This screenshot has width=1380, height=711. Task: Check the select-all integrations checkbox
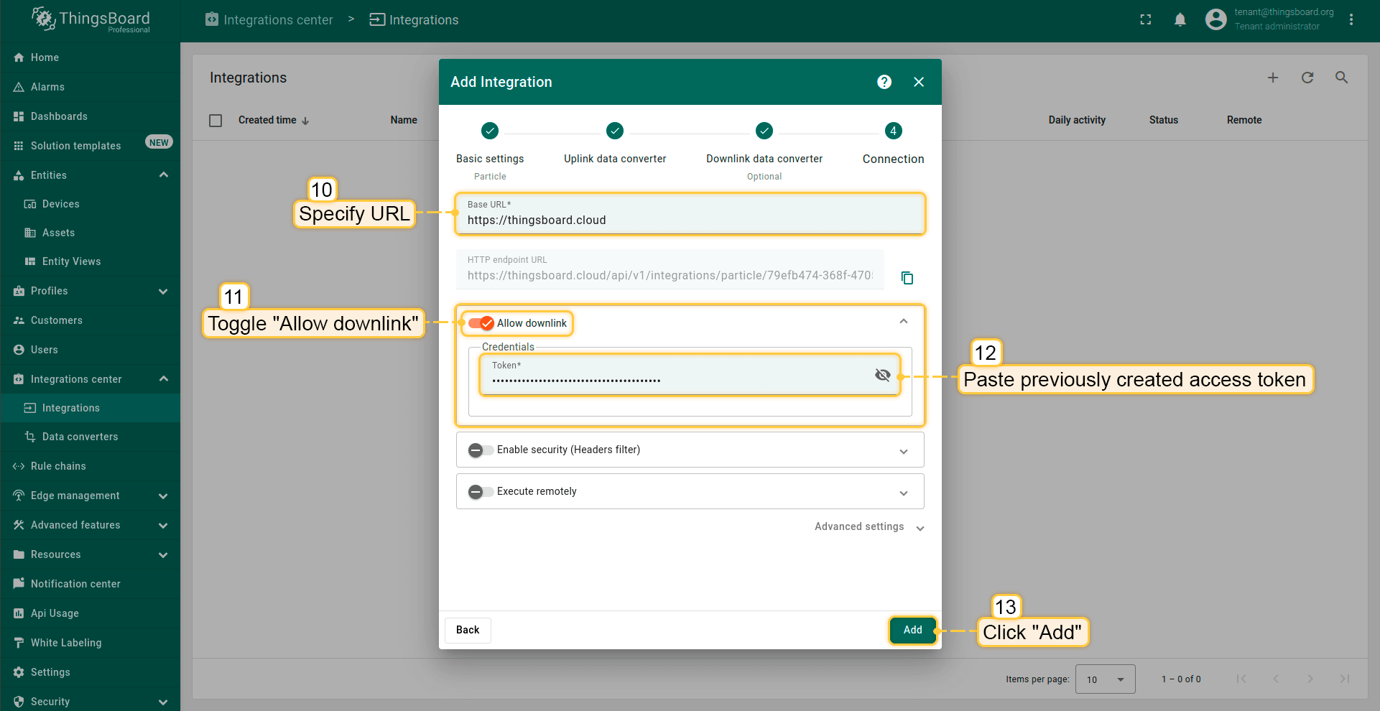[216, 121]
